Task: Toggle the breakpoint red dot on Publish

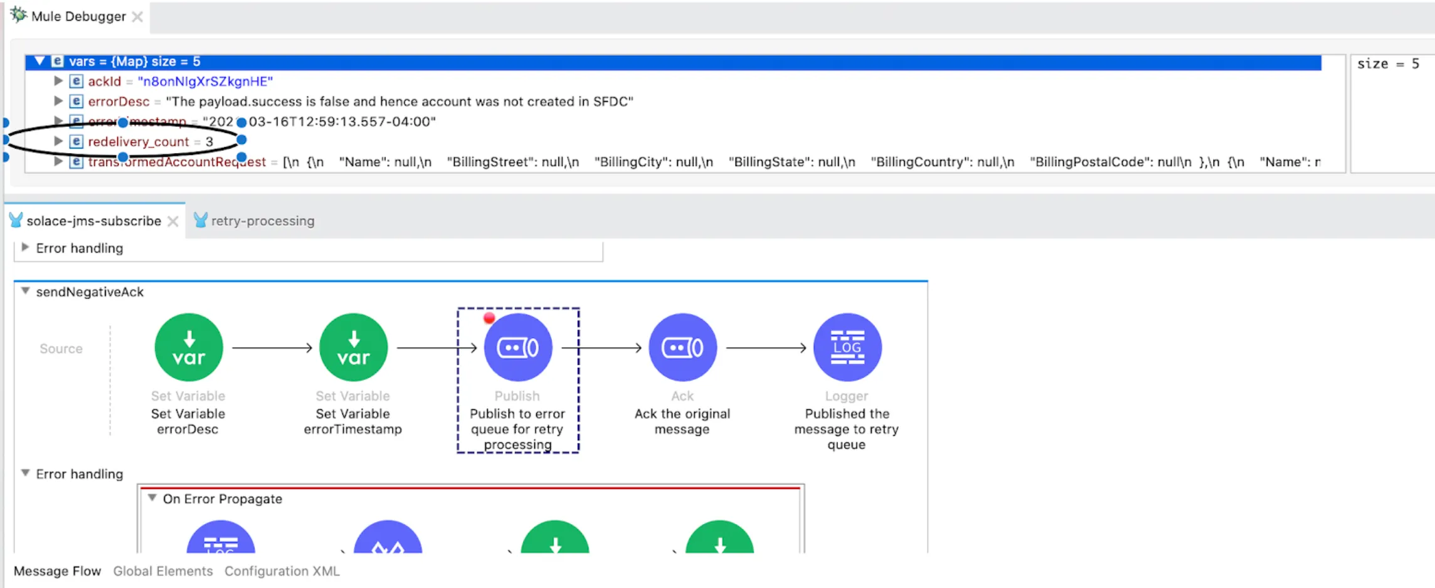Action: 489,318
